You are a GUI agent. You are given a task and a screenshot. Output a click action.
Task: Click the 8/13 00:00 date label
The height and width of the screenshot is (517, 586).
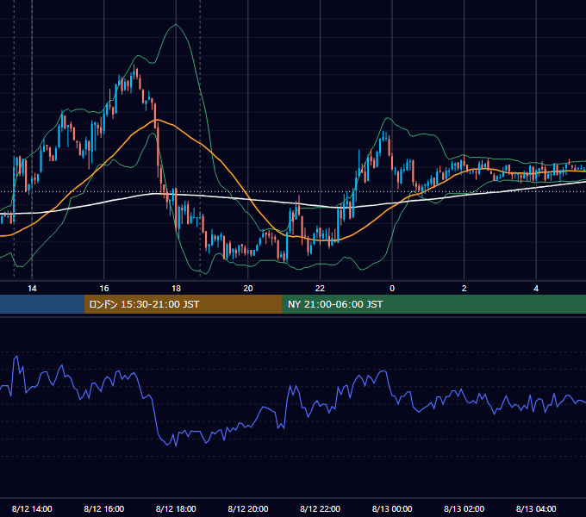(392, 508)
